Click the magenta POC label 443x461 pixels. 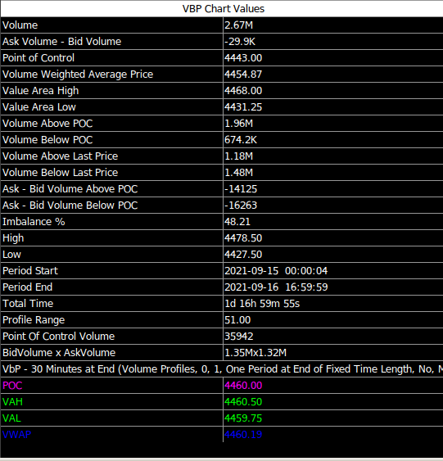[12, 386]
